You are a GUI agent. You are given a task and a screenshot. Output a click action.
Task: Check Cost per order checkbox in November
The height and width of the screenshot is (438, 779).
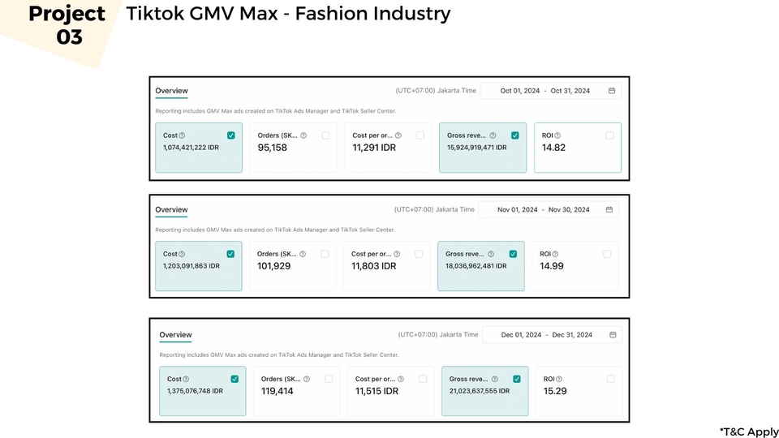pos(419,254)
